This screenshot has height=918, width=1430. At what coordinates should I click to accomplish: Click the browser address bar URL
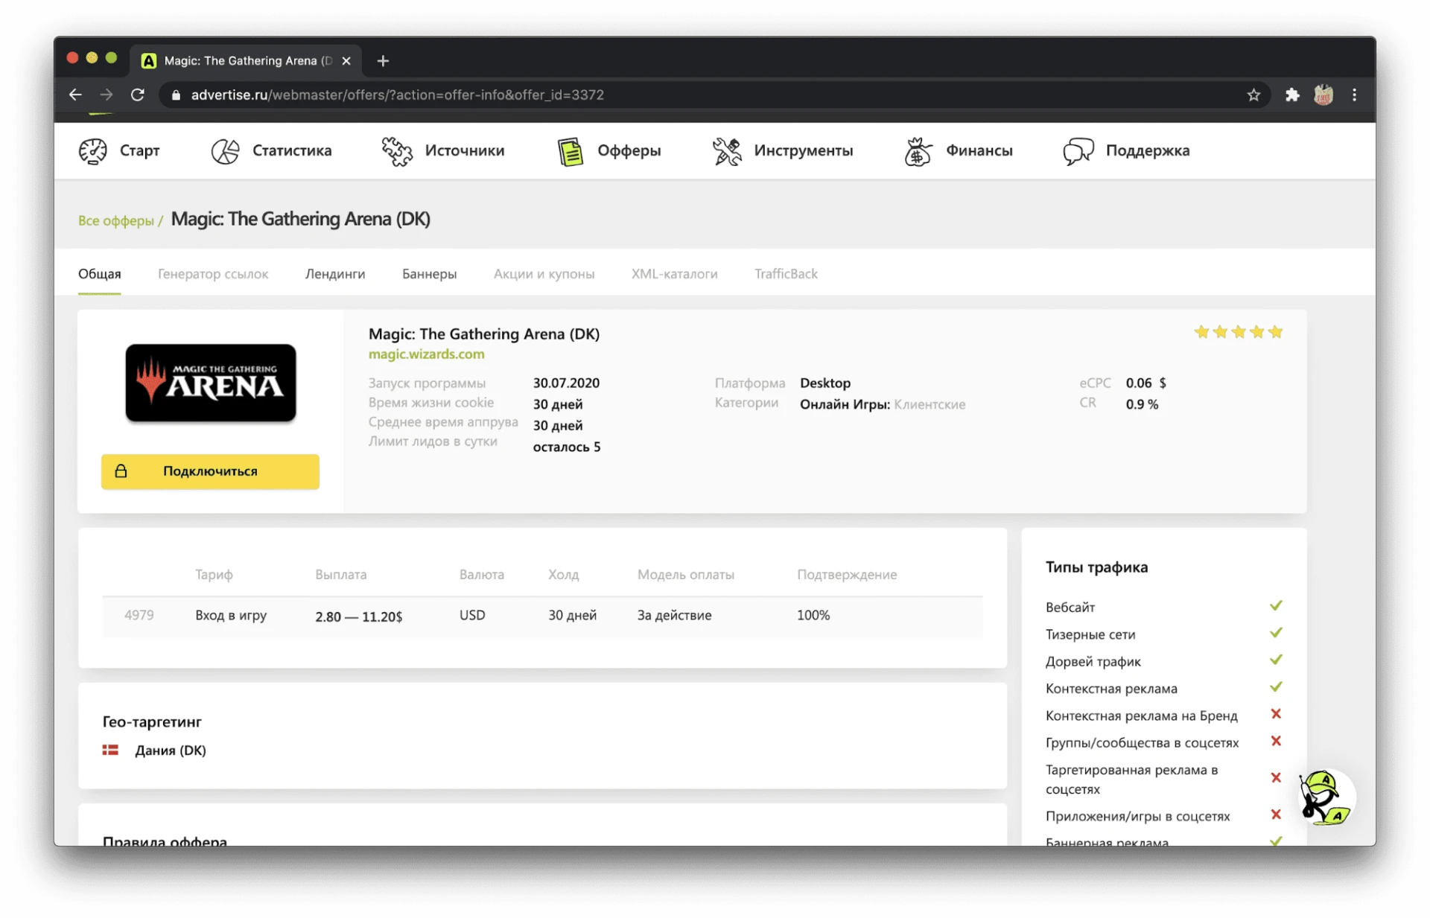[398, 95]
